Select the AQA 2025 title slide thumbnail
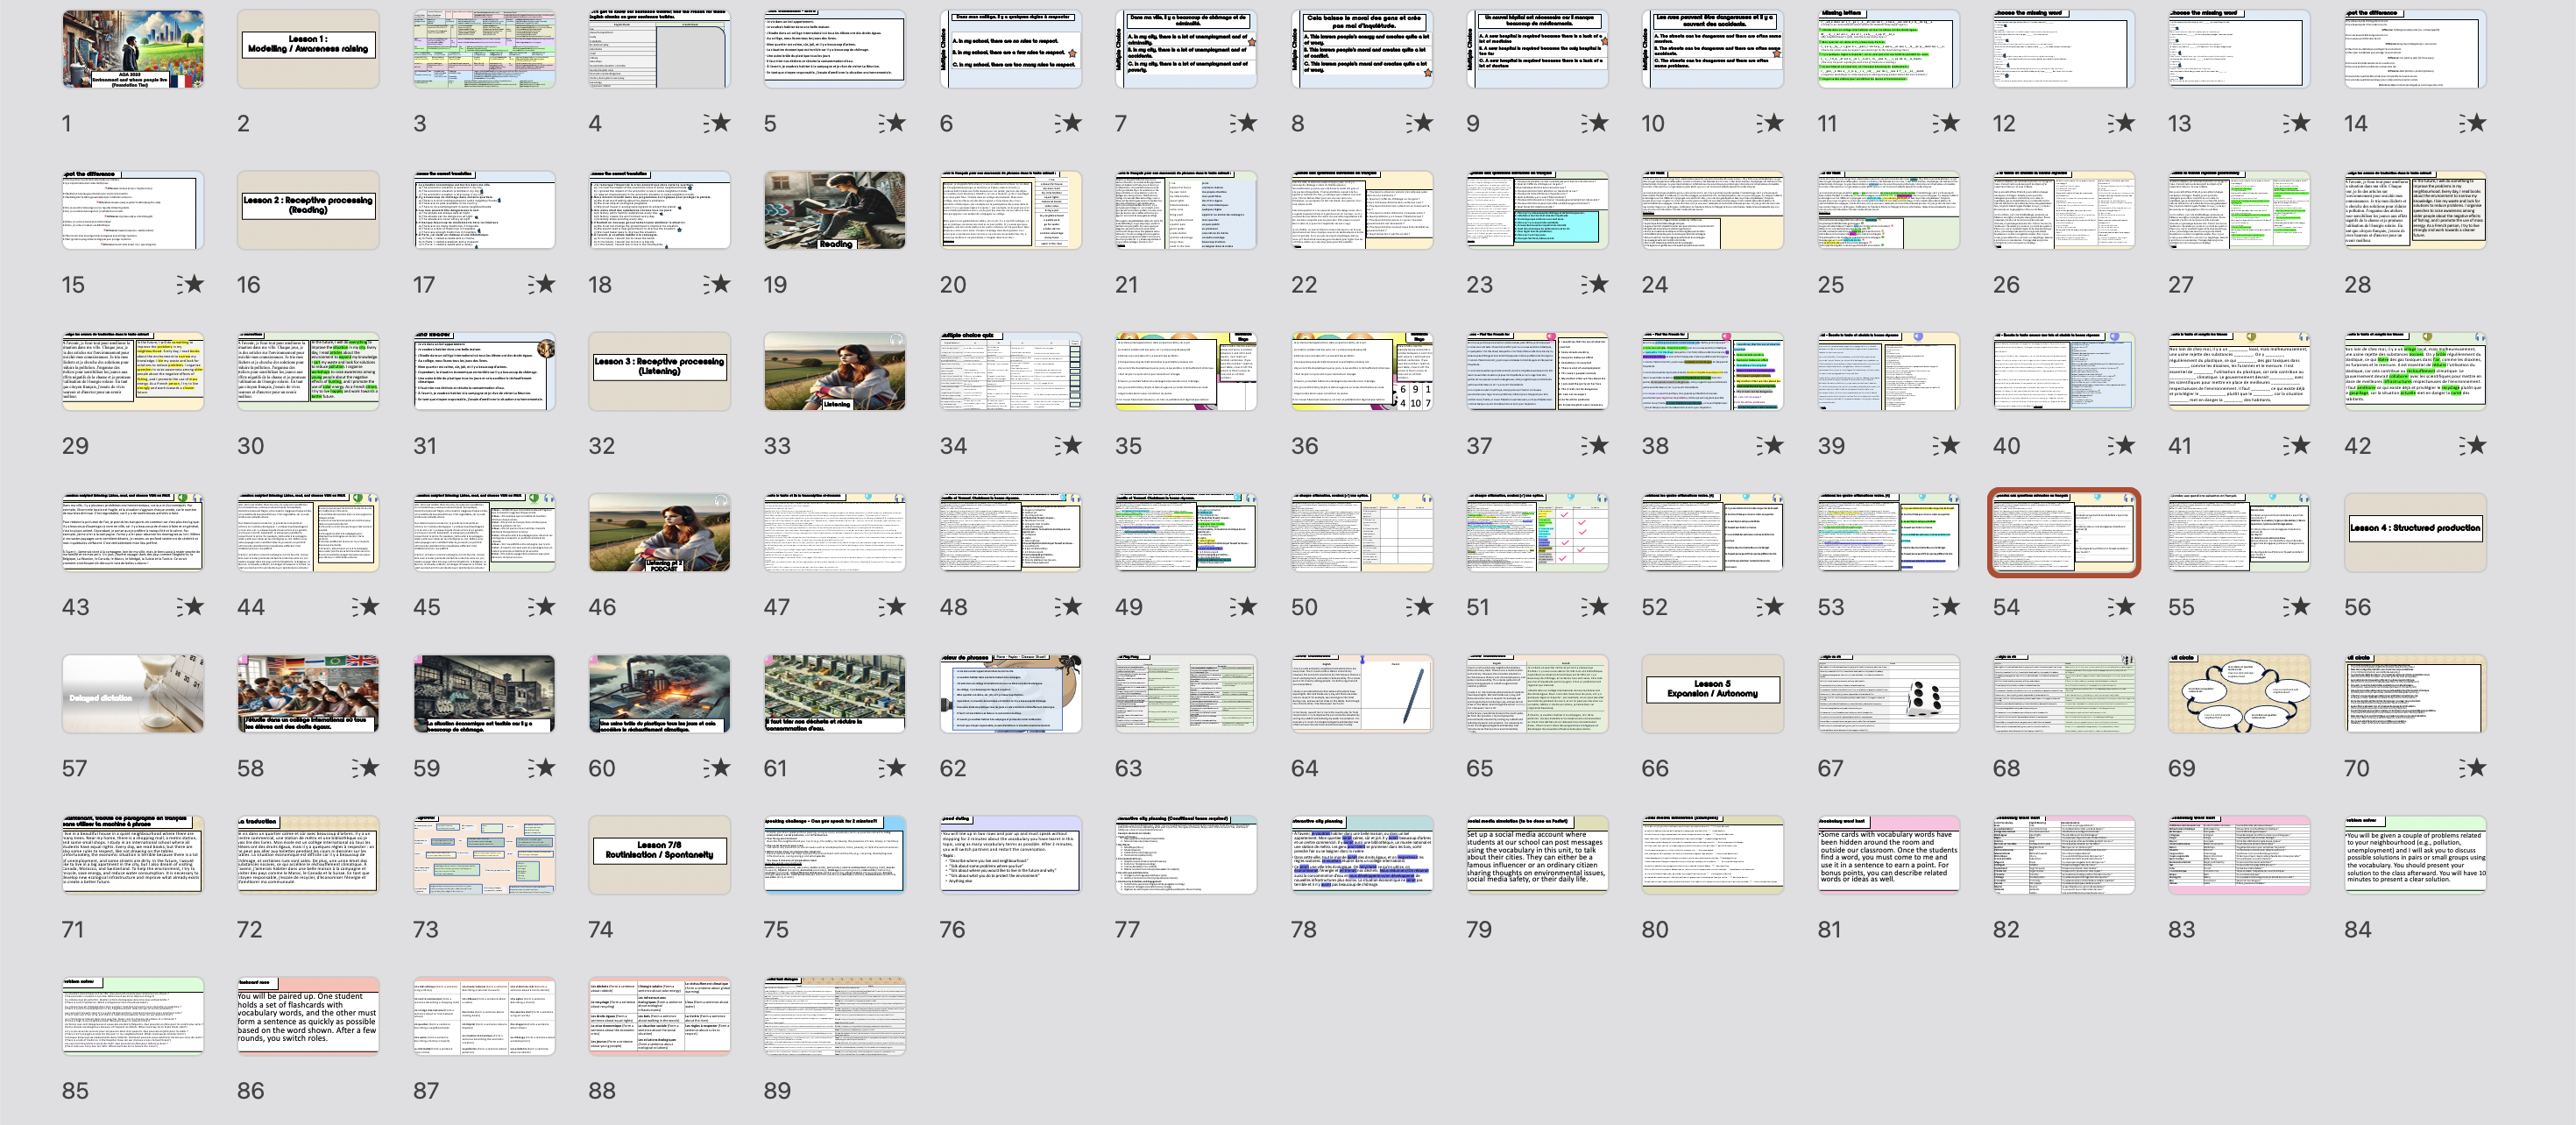 [132, 49]
